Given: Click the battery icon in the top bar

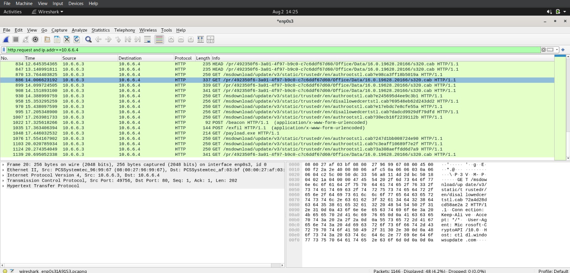Looking at the screenshot, I should 558,12.
